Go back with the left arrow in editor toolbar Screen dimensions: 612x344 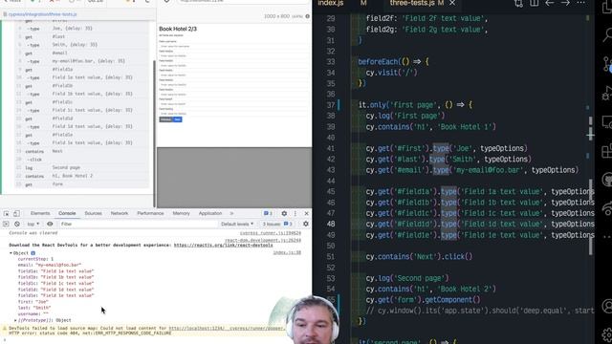click(550, 3)
